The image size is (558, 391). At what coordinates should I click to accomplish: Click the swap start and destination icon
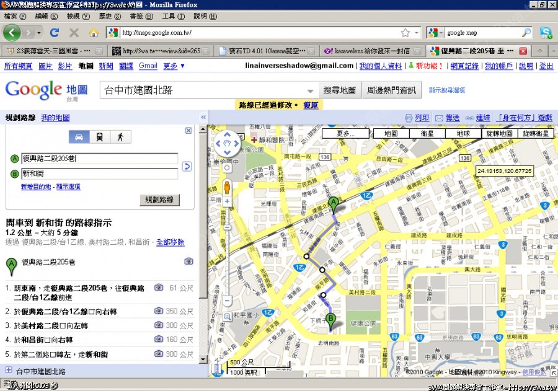pos(187,166)
